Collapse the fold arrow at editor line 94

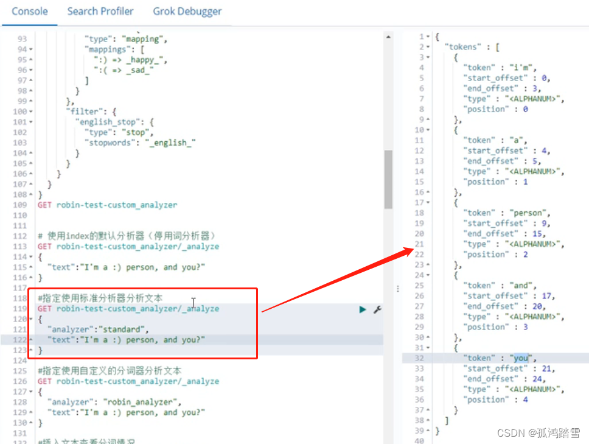31,49
